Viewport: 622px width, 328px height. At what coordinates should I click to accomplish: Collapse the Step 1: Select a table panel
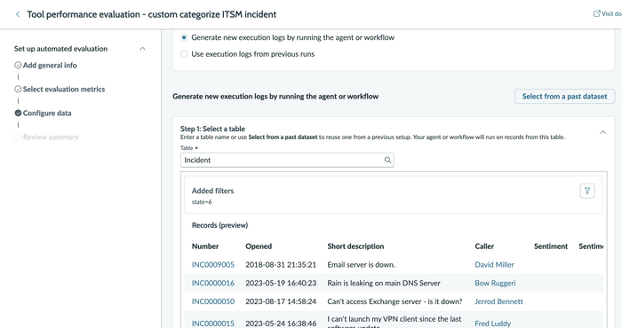tap(603, 132)
